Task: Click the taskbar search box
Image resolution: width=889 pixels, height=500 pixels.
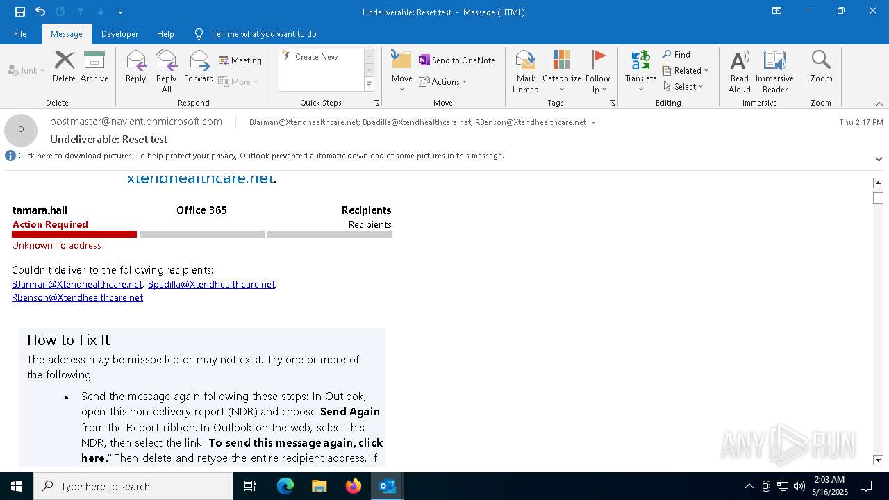Action: coord(133,486)
